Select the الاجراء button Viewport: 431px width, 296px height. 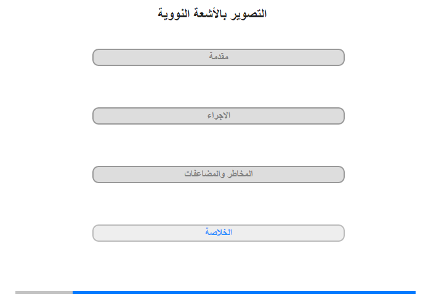(219, 116)
